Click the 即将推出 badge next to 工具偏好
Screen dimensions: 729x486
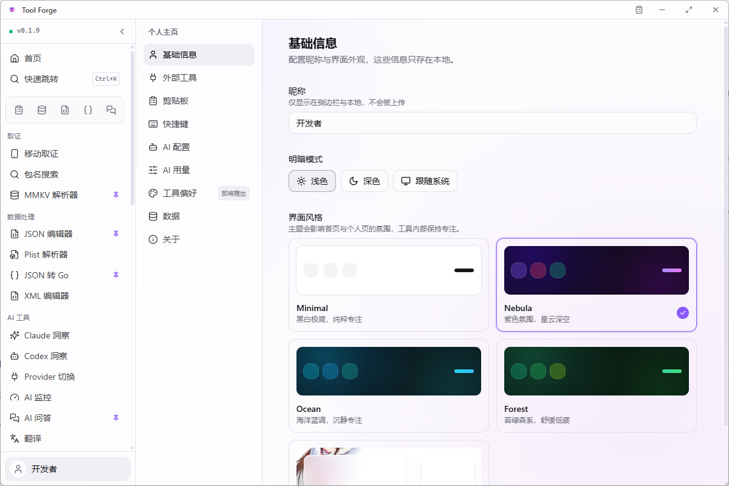[x=234, y=193]
